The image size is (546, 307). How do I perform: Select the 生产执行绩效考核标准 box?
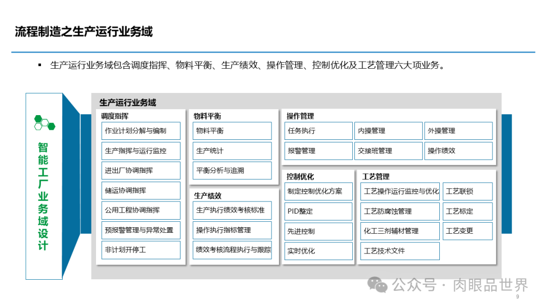tap(232, 211)
